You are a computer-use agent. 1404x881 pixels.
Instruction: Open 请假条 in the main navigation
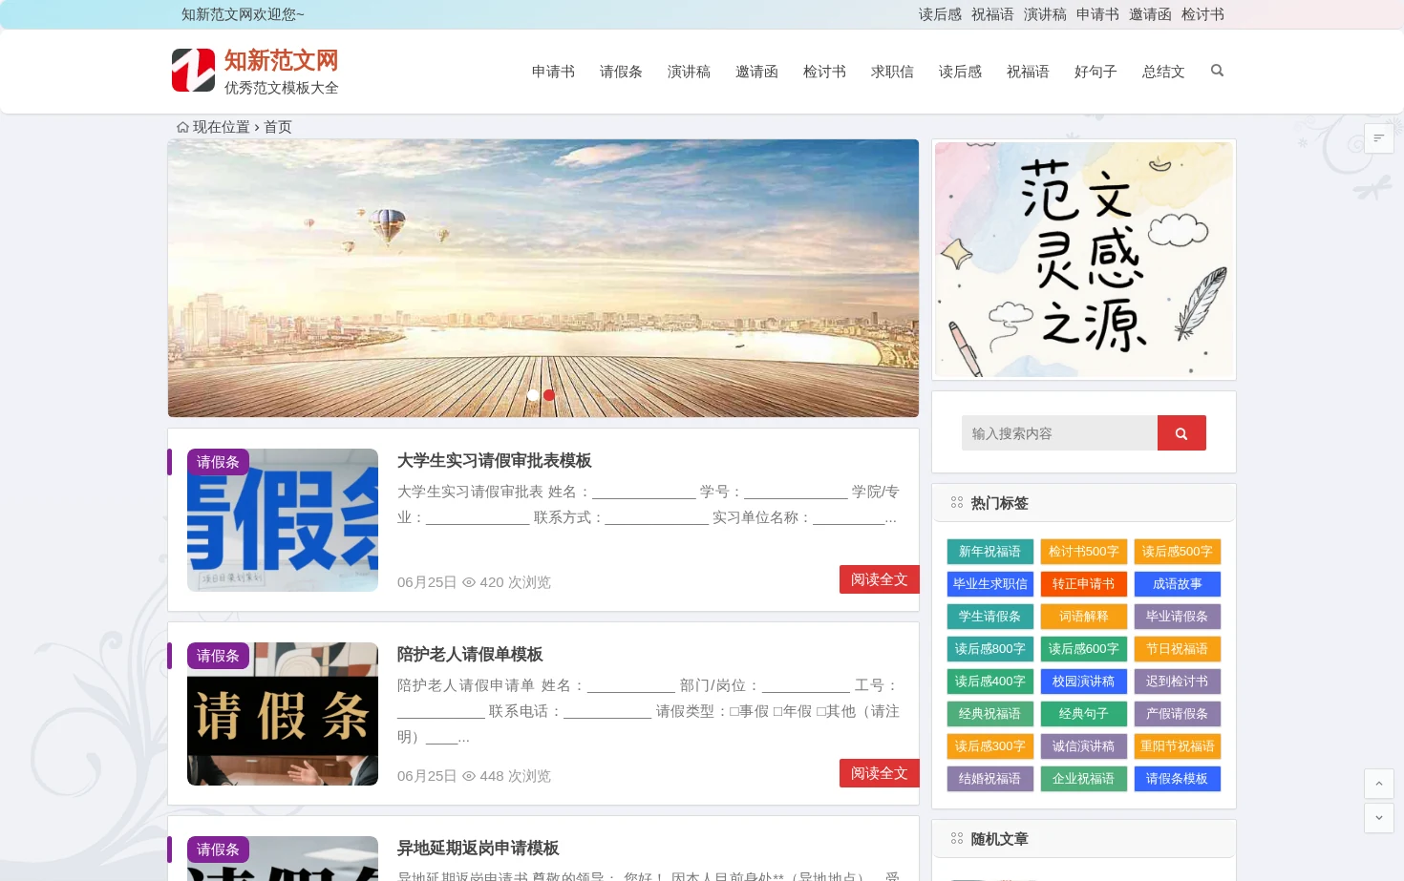point(621,72)
